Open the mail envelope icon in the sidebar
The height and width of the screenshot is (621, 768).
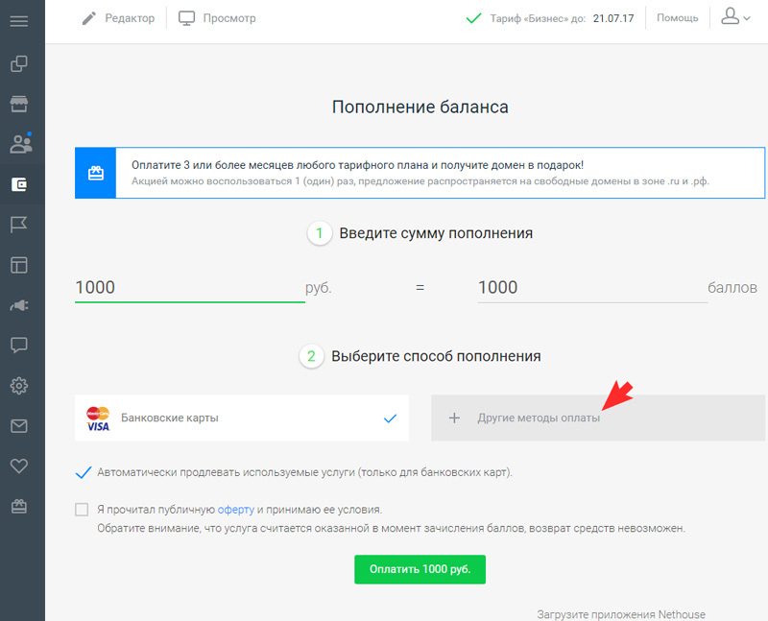pyautogui.click(x=18, y=426)
